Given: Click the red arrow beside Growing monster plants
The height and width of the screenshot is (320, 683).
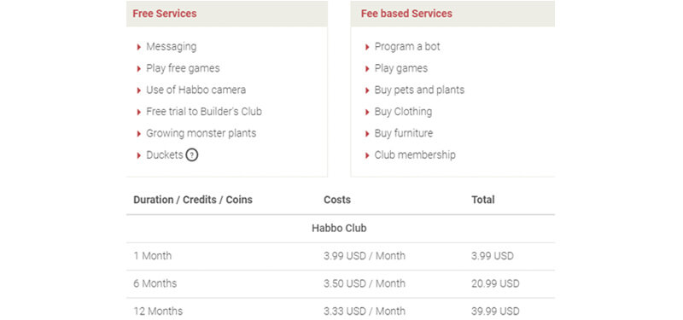Looking at the screenshot, I should click(x=139, y=134).
